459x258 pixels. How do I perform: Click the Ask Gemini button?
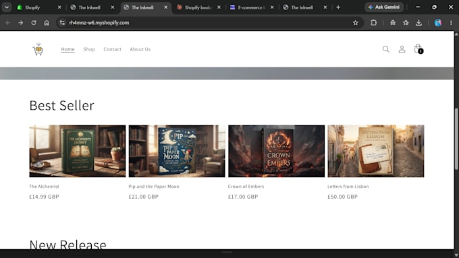click(384, 7)
